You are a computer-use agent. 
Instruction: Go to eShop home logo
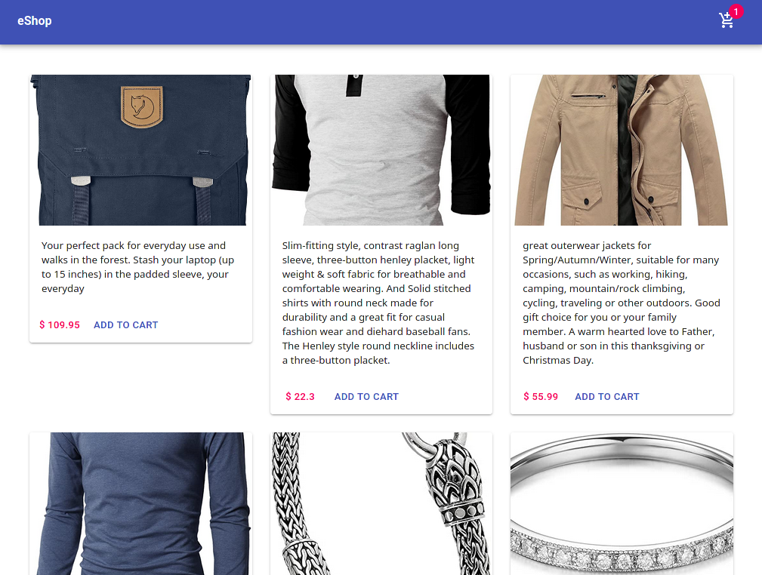point(35,21)
